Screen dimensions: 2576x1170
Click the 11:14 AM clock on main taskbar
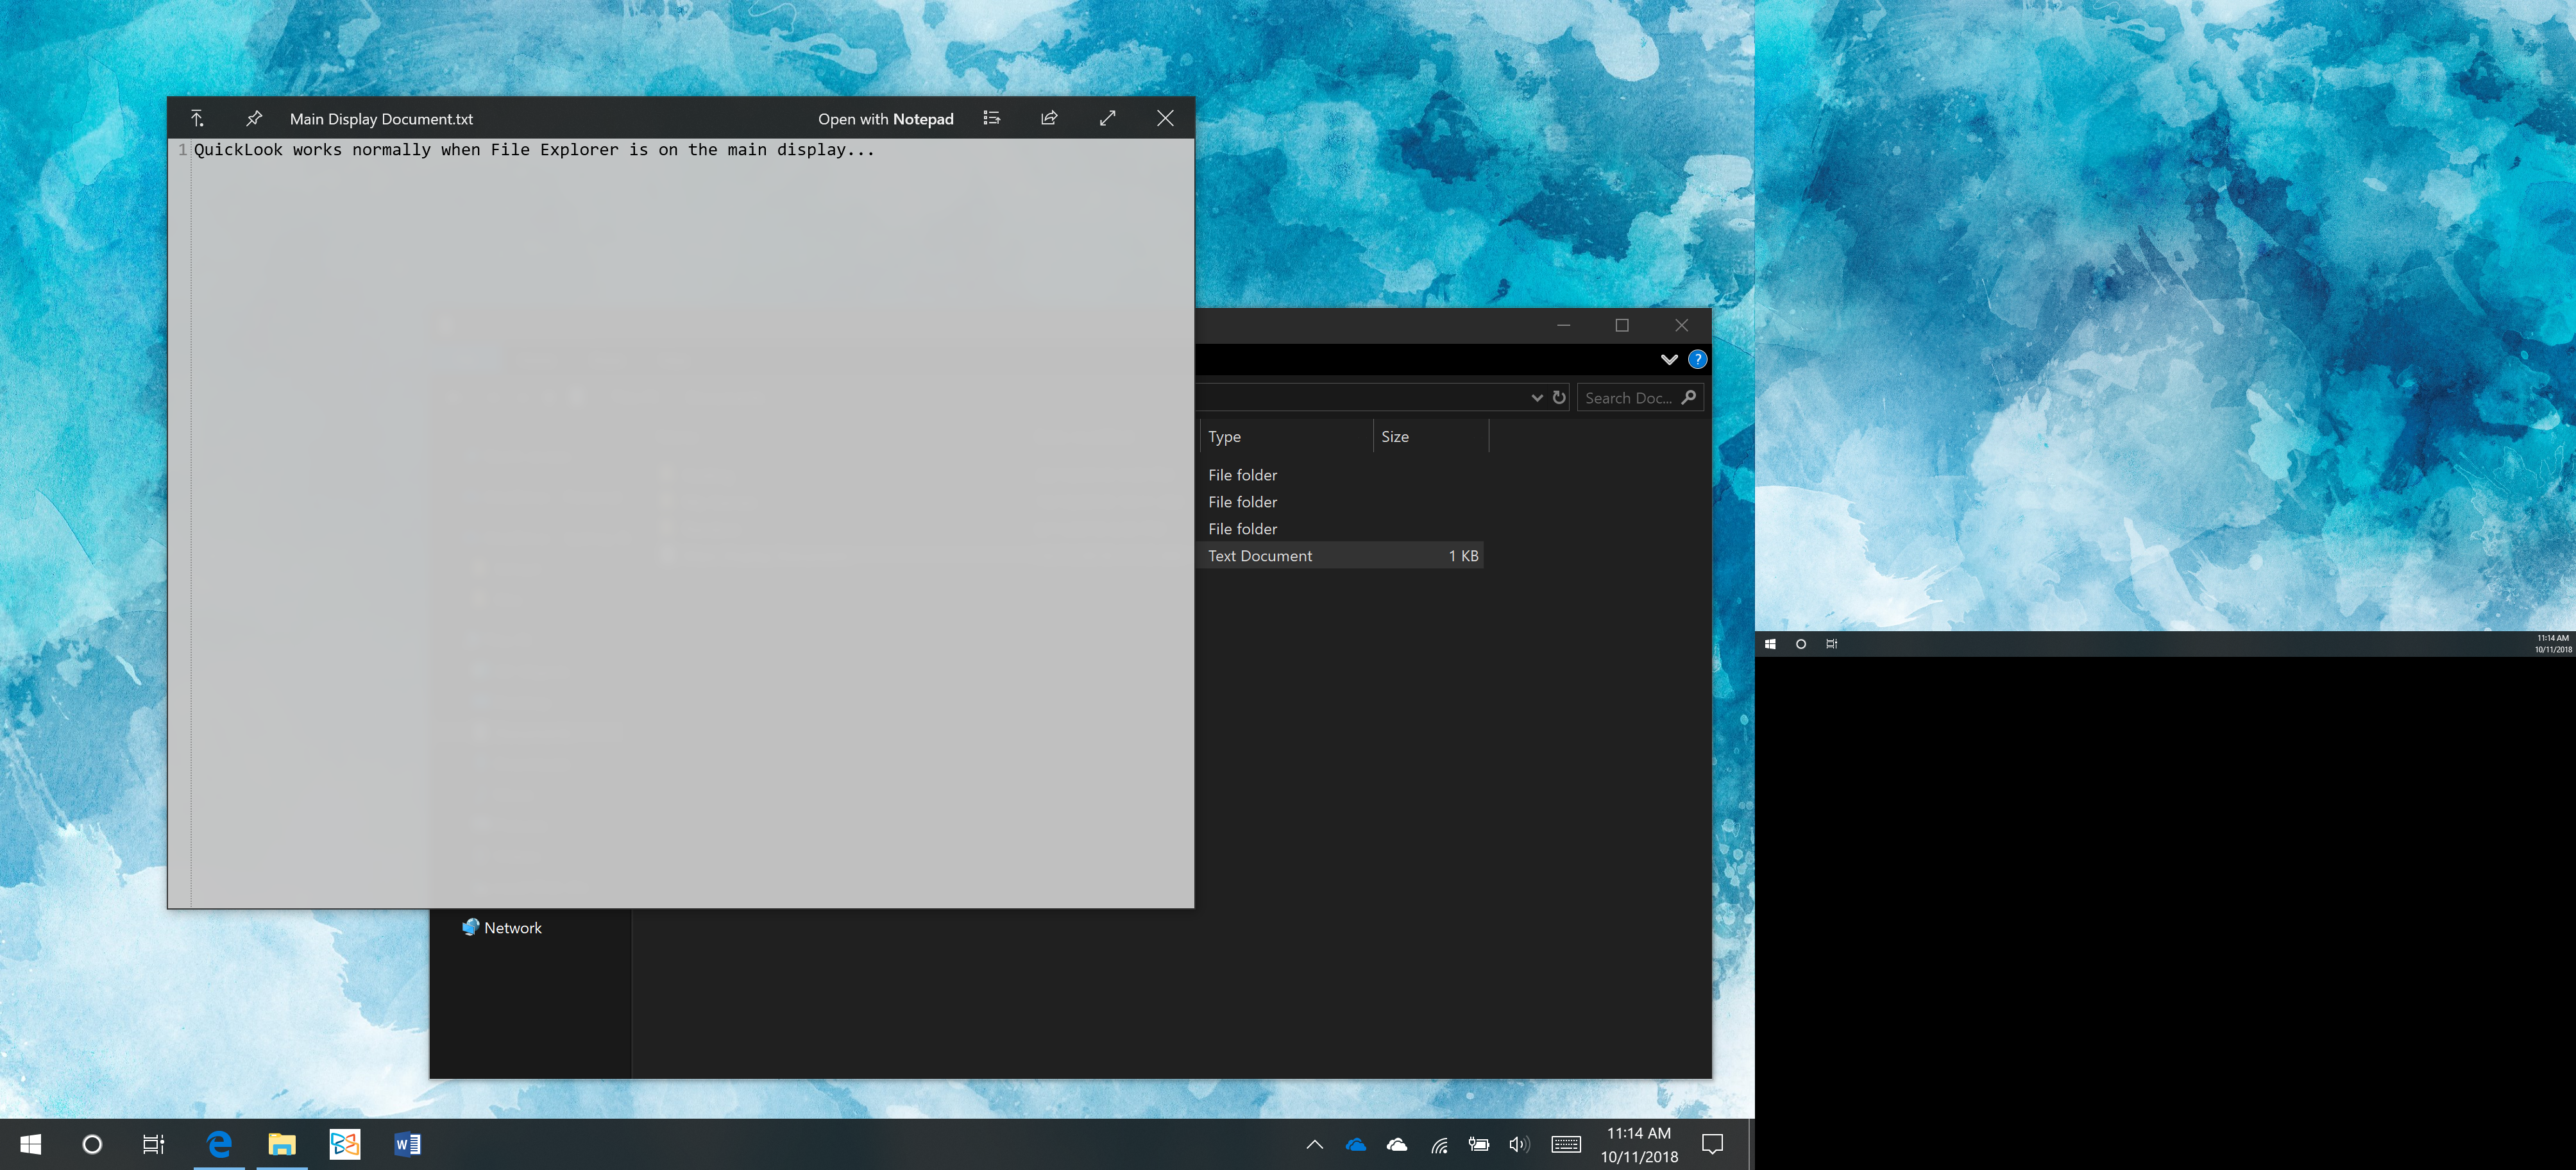(1639, 1145)
